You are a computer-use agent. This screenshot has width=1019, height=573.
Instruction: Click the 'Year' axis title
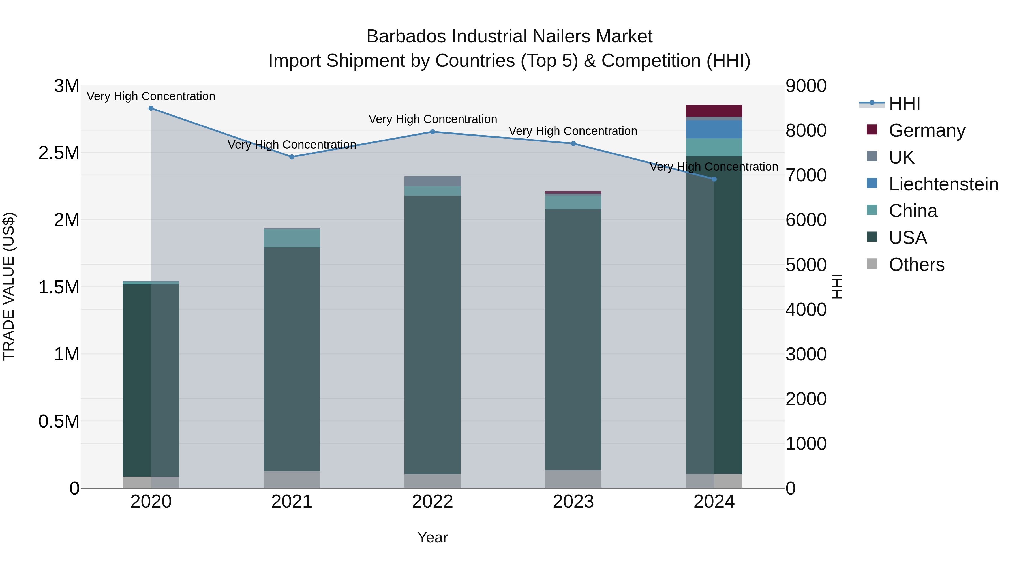tap(432, 537)
